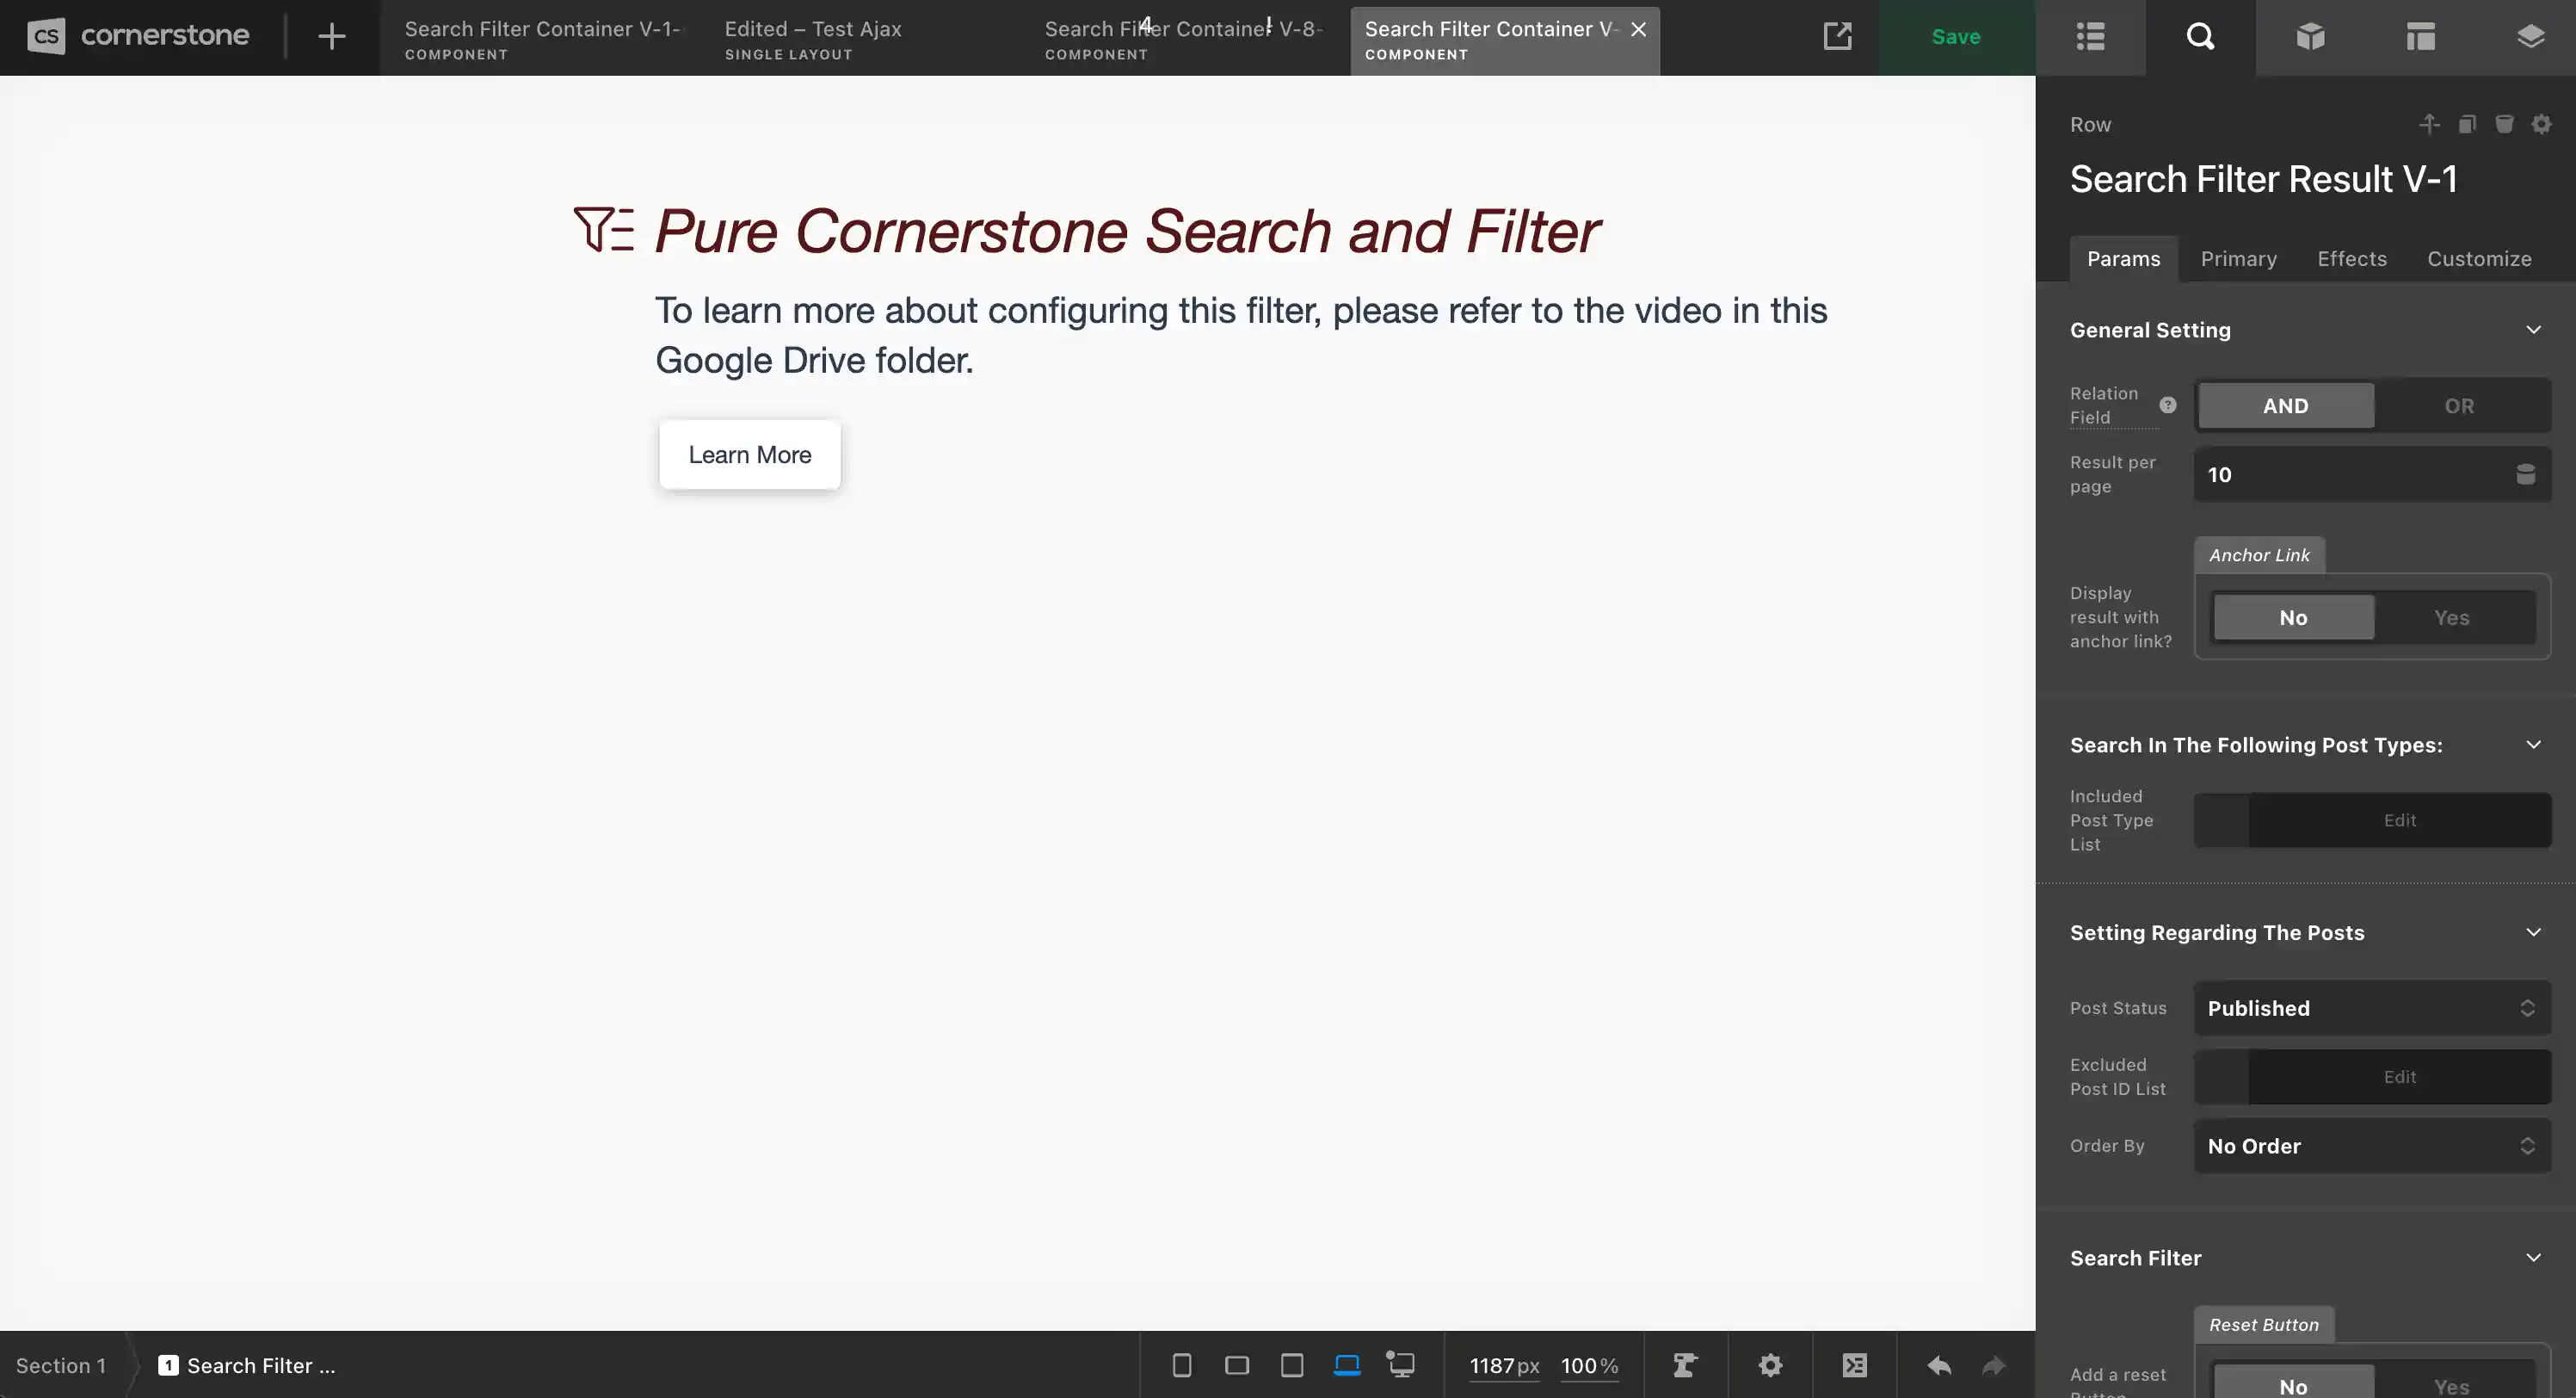This screenshot has width=2576, height=1398.
Task: Open the fonts/theme options icon in bottom bar
Action: click(x=1685, y=1365)
